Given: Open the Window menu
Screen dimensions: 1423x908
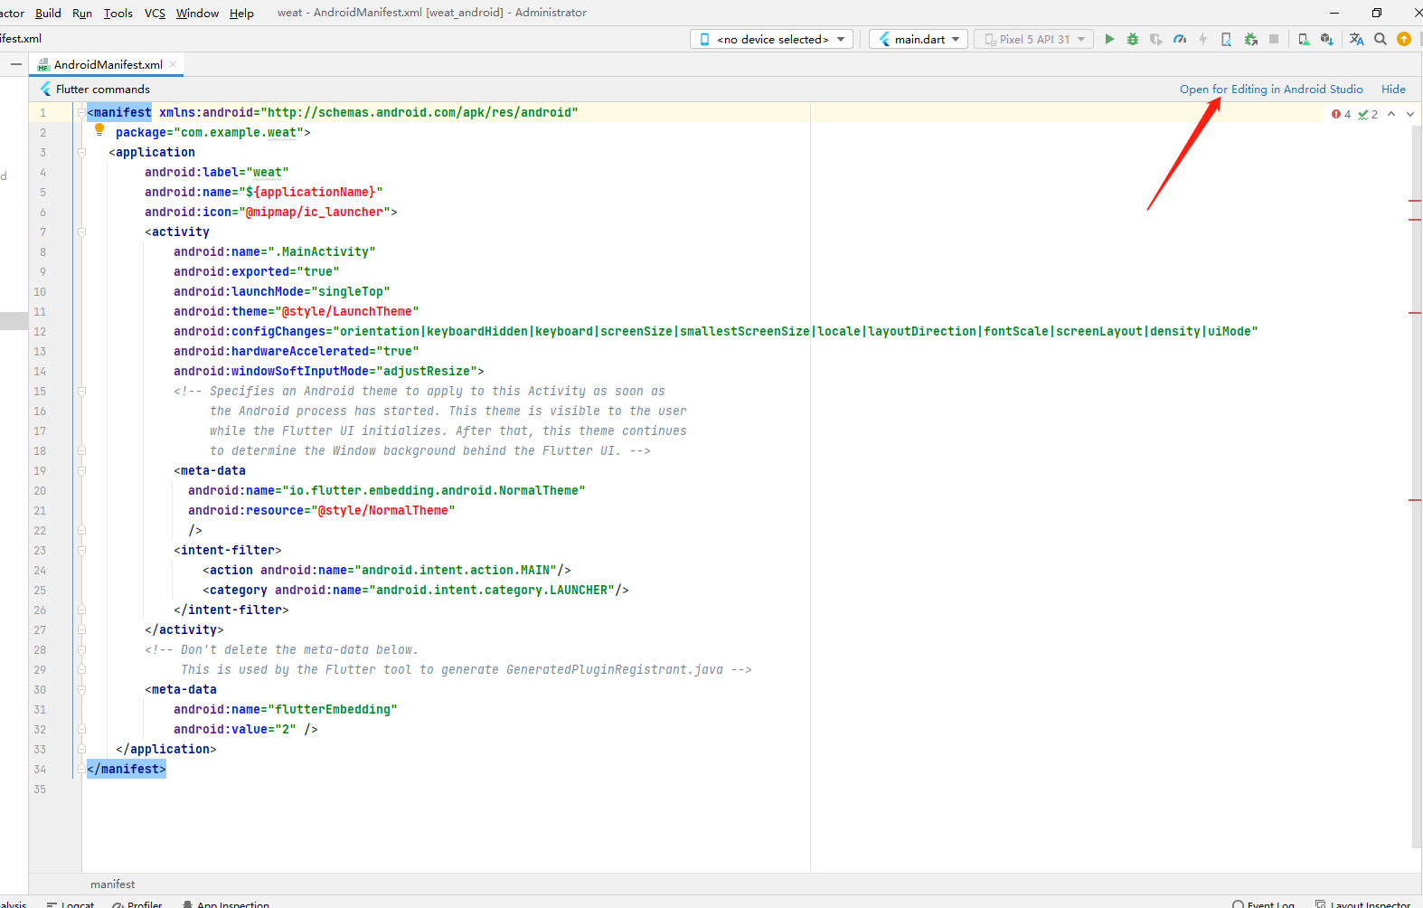Looking at the screenshot, I should [197, 13].
